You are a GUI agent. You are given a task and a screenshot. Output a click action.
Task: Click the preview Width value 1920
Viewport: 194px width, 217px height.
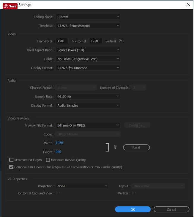(x=59, y=143)
